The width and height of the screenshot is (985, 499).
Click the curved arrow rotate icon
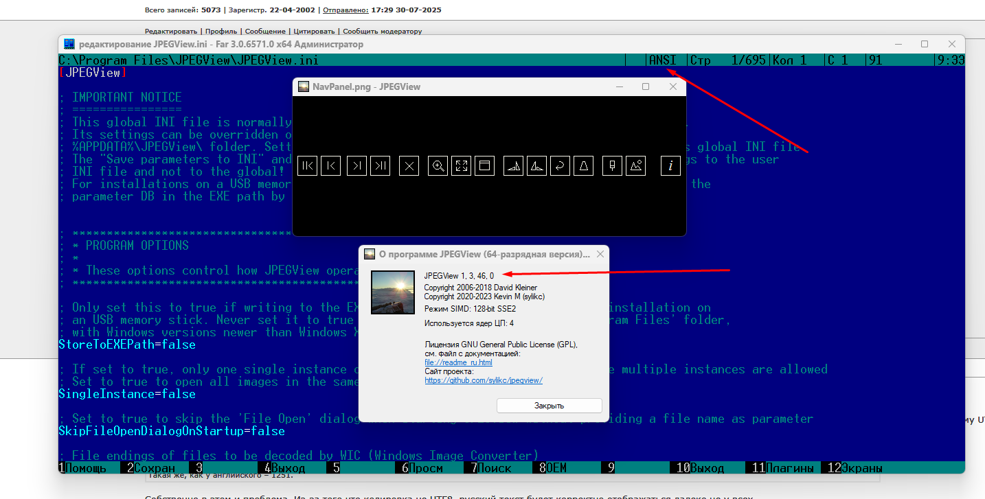pyautogui.click(x=560, y=165)
